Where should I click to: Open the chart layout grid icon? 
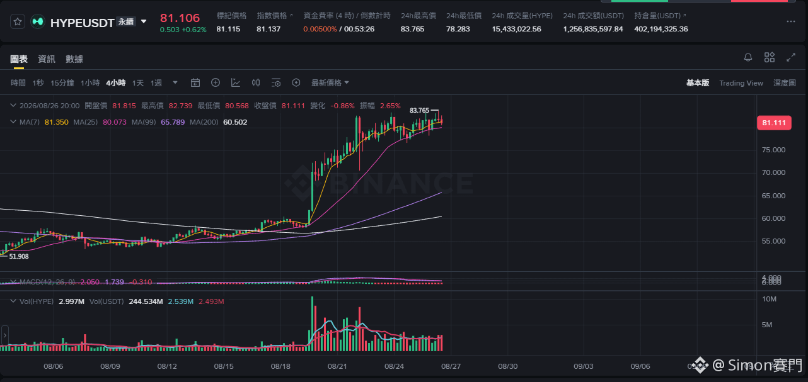[770, 57]
